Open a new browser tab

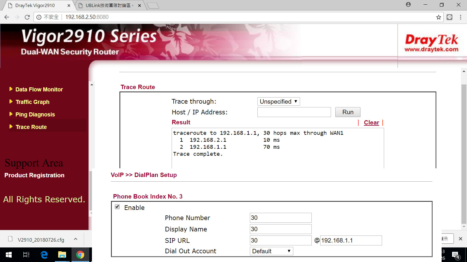coord(153,6)
